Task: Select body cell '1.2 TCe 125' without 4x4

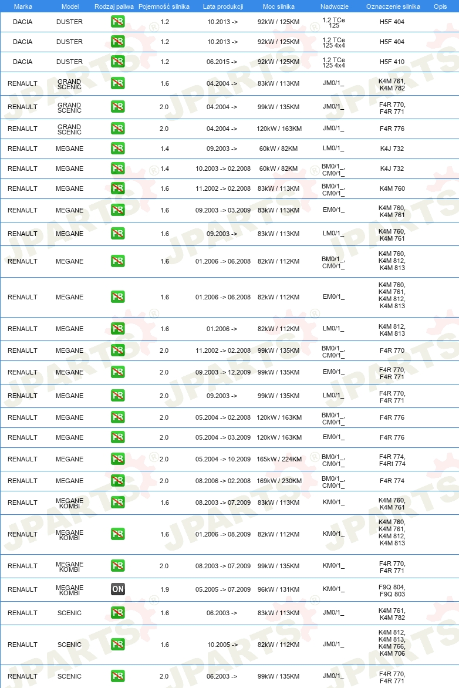Action: [x=333, y=22]
